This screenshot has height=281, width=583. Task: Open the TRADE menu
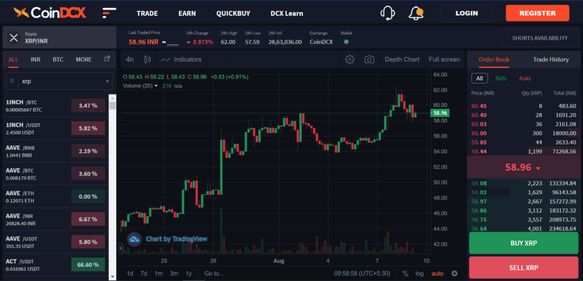[147, 14]
